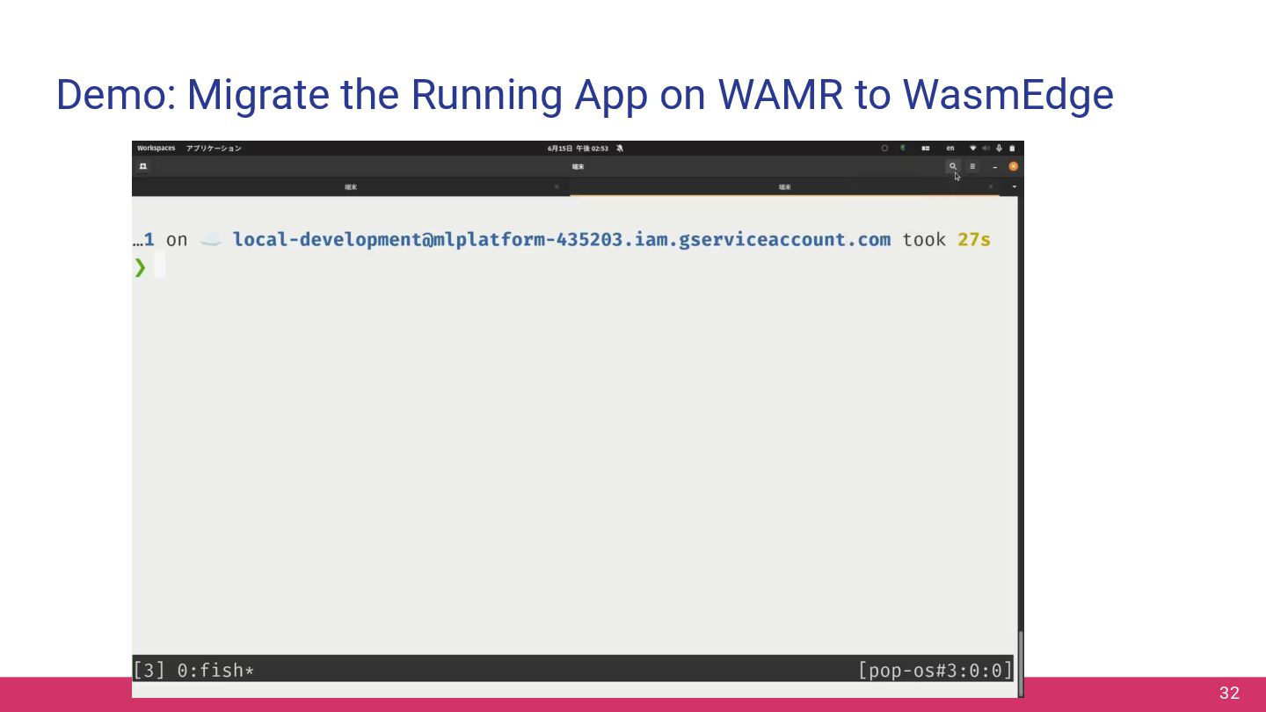Open the アプリケーション applications menu
Viewport: 1266px width, 712px height.
(x=214, y=149)
